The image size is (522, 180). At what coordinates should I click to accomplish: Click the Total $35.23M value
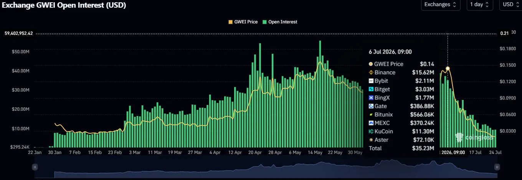pos(424,148)
